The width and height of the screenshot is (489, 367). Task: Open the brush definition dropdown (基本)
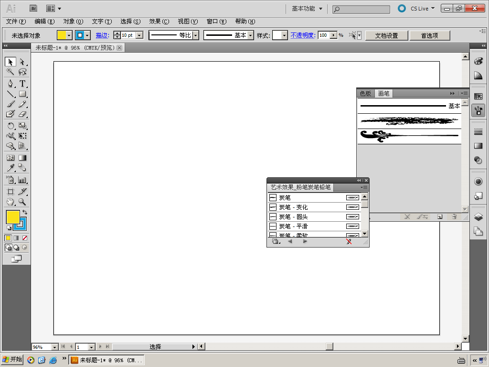click(250, 35)
